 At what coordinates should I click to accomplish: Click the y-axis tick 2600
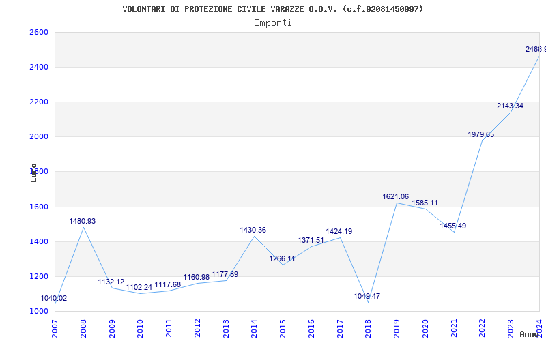pos(39,32)
